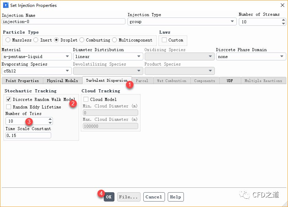
Task: Select Massless particle type radio button
Action: (8, 40)
